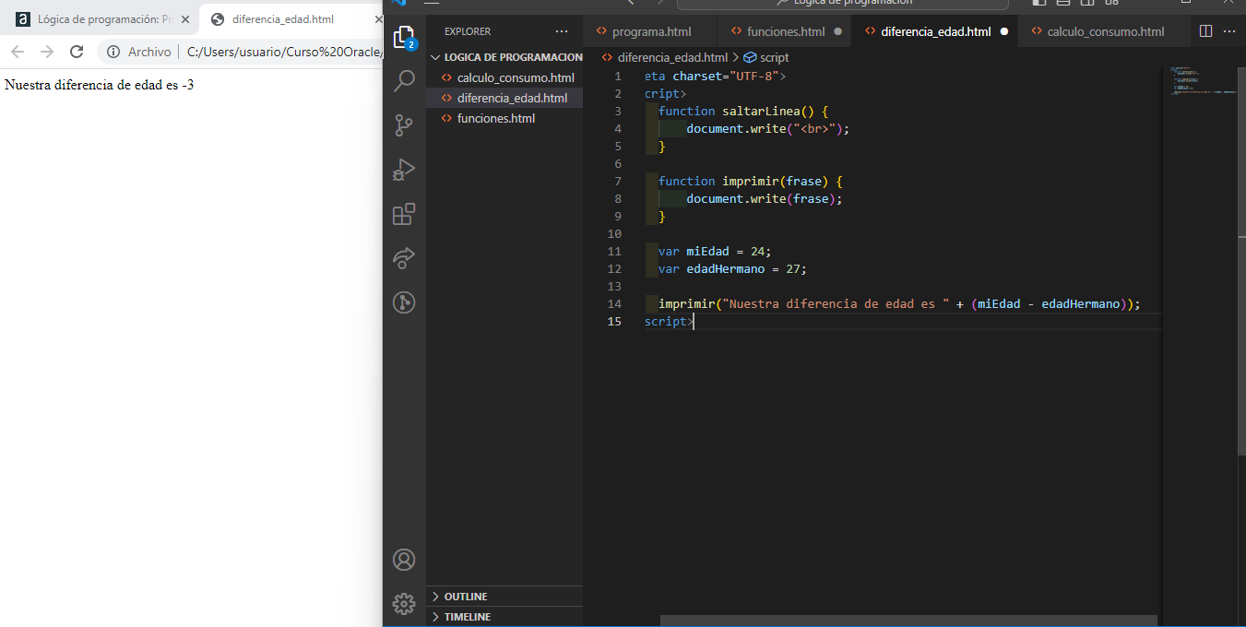Click line number 11 in the gutter
The height and width of the screenshot is (627, 1246).
[615, 252]
